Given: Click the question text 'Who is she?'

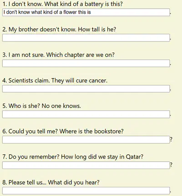Looking at the screenshot, I should (24, 106).
